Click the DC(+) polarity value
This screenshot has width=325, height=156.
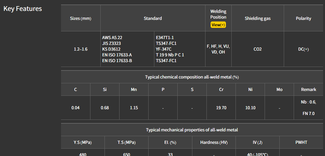(303, 49)
